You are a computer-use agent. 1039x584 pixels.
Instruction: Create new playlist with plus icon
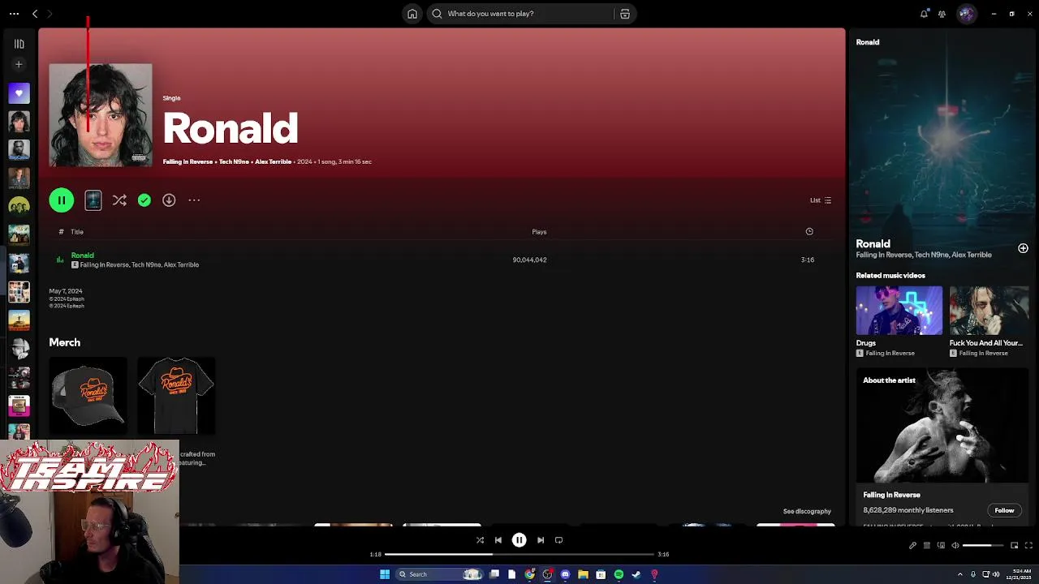(19, 64)
